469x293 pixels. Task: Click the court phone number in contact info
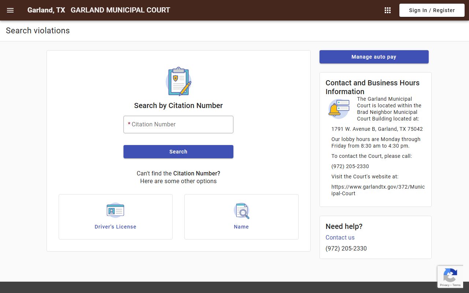coord(350,166)
